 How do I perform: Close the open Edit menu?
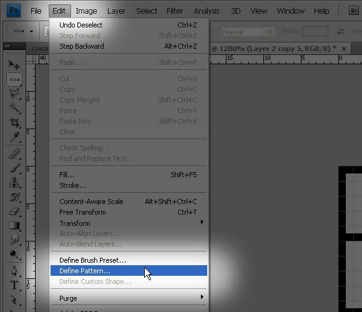coord(59,11)
